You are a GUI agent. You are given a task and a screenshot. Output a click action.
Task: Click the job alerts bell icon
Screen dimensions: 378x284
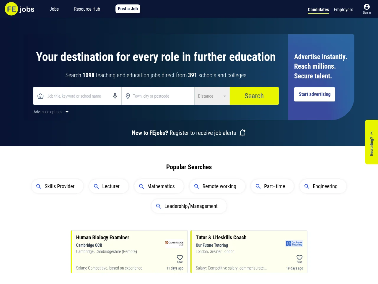[x=242, y=133]
